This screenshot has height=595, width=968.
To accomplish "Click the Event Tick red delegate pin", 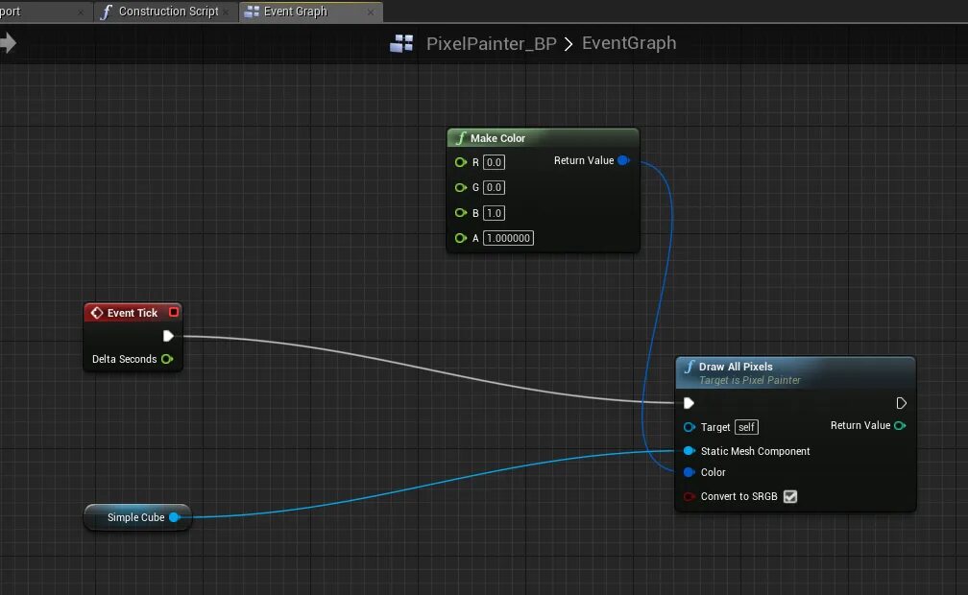I will pyautogui.click(x=174, y=312).
